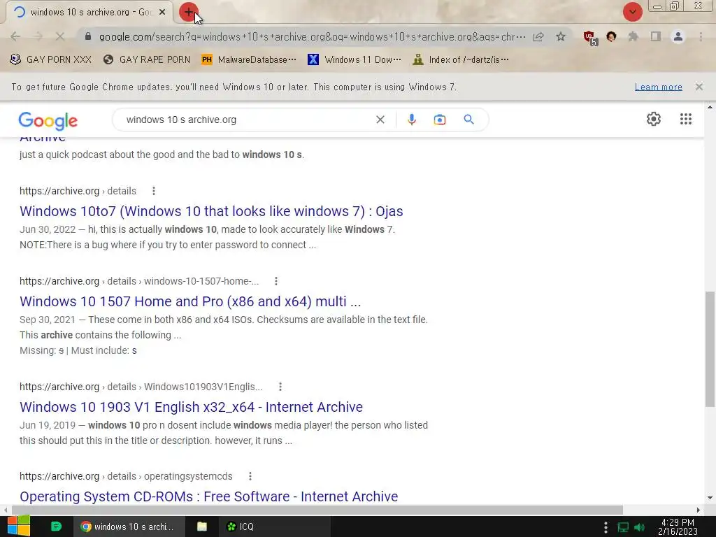Open the clock showing 4:29 PM
Screen dimensions: 716x537
coord(678,527)
